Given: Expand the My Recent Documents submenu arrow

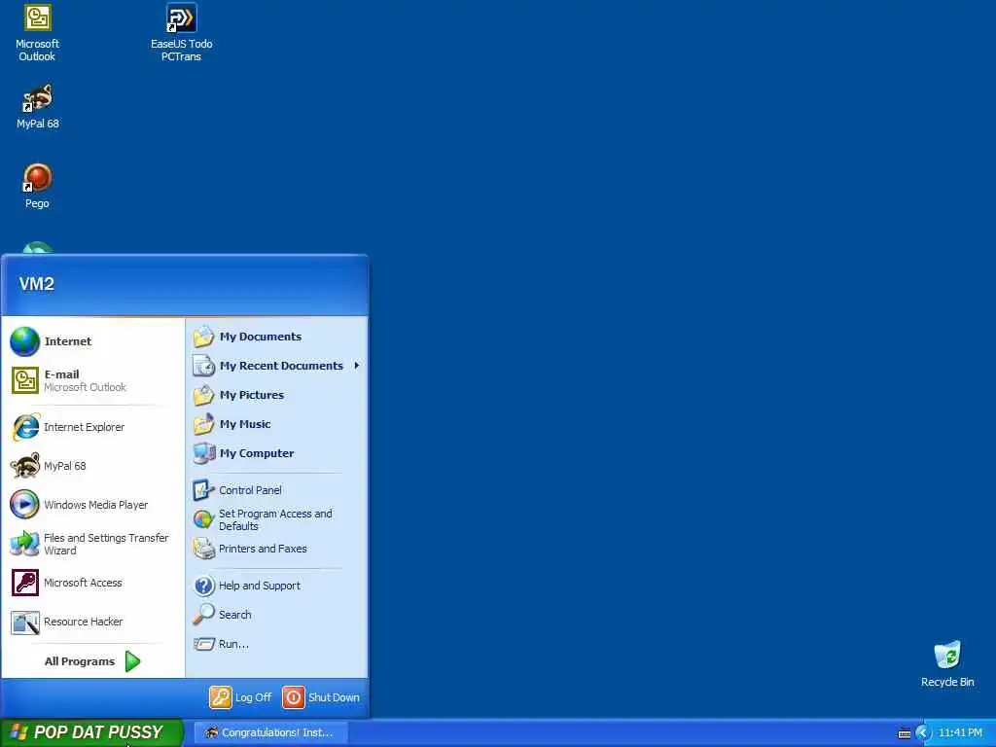Looking at the screenshot, I should coord(357,366).
